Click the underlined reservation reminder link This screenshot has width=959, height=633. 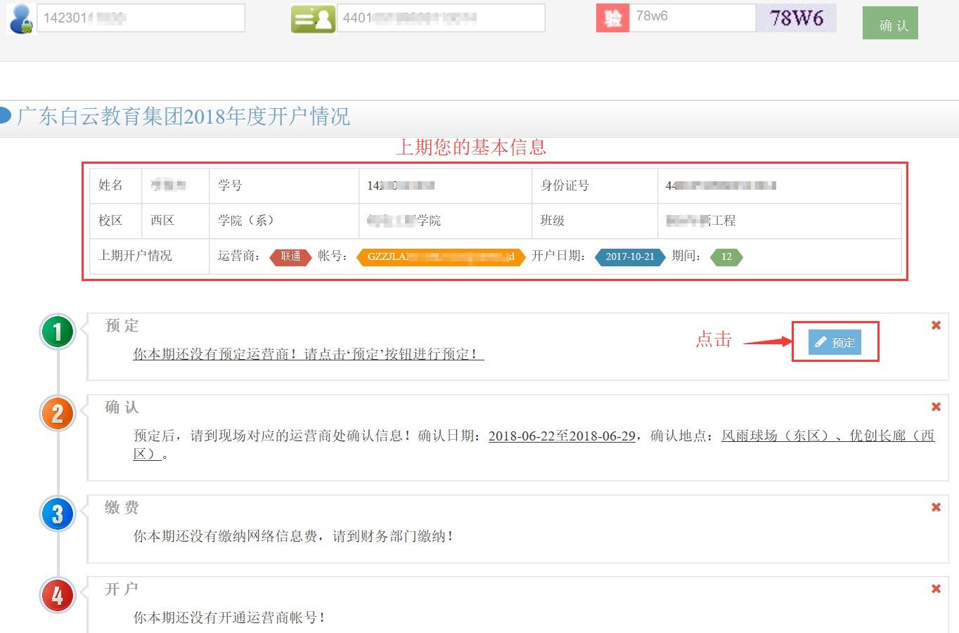[308, 354]
